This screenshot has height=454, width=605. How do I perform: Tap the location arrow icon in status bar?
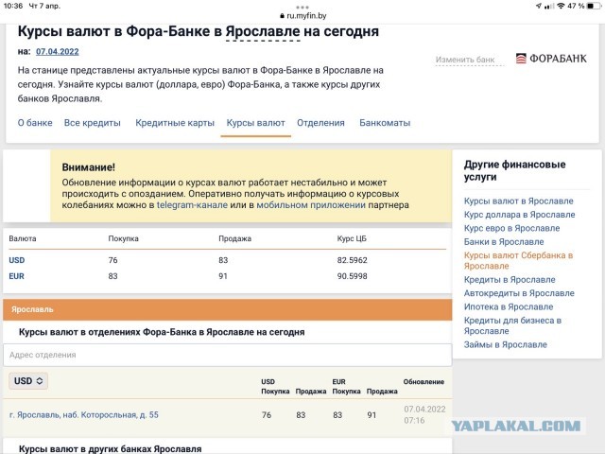539,6
